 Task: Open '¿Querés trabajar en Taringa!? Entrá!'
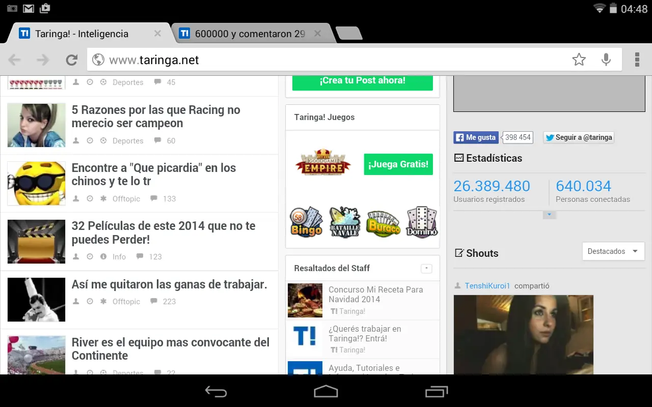pyautogui.click(x=365, y=333)
